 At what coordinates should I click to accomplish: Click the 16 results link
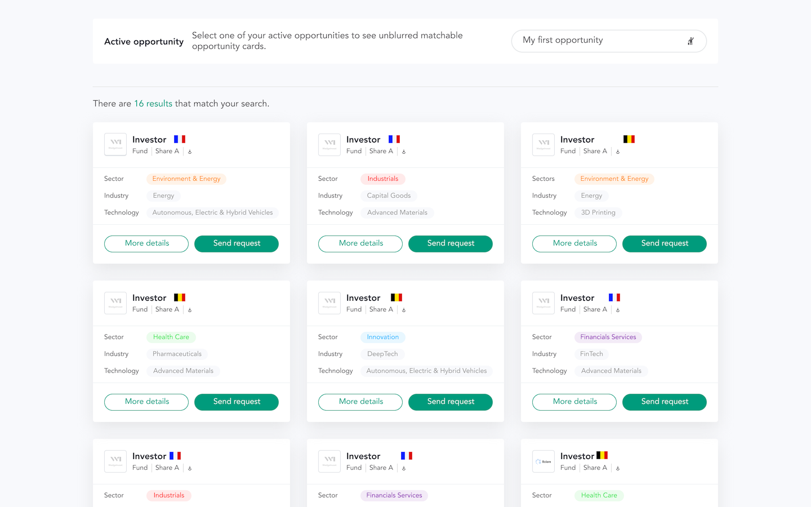[153, 104]
